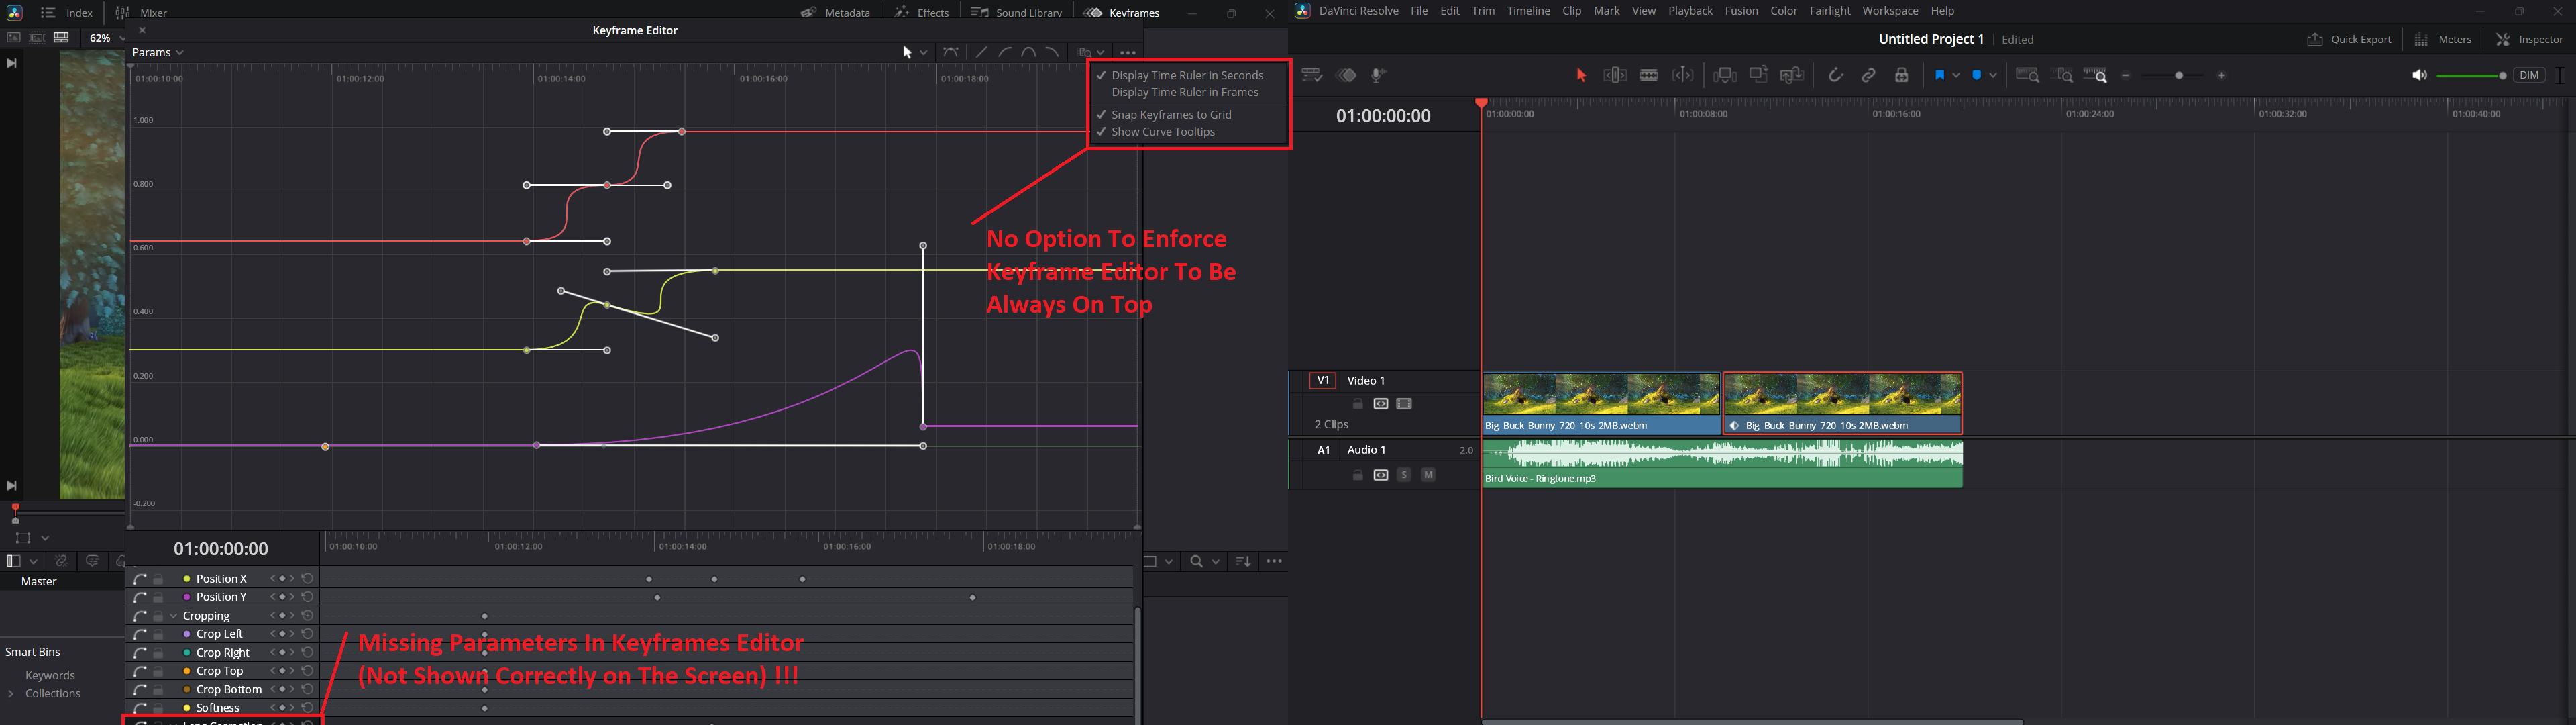Collapse the Cropping parameter group
This screenshot has height=725, width=2576.
[x=174, y=616]
